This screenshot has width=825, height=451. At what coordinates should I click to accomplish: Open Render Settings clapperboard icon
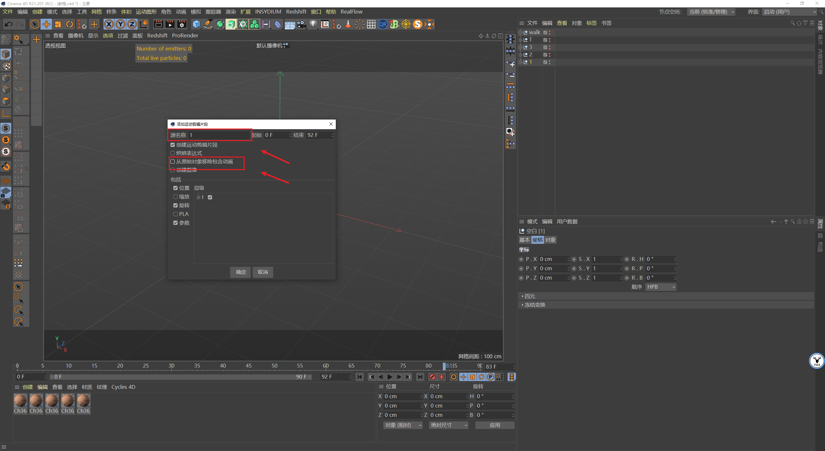click(182, 24)
